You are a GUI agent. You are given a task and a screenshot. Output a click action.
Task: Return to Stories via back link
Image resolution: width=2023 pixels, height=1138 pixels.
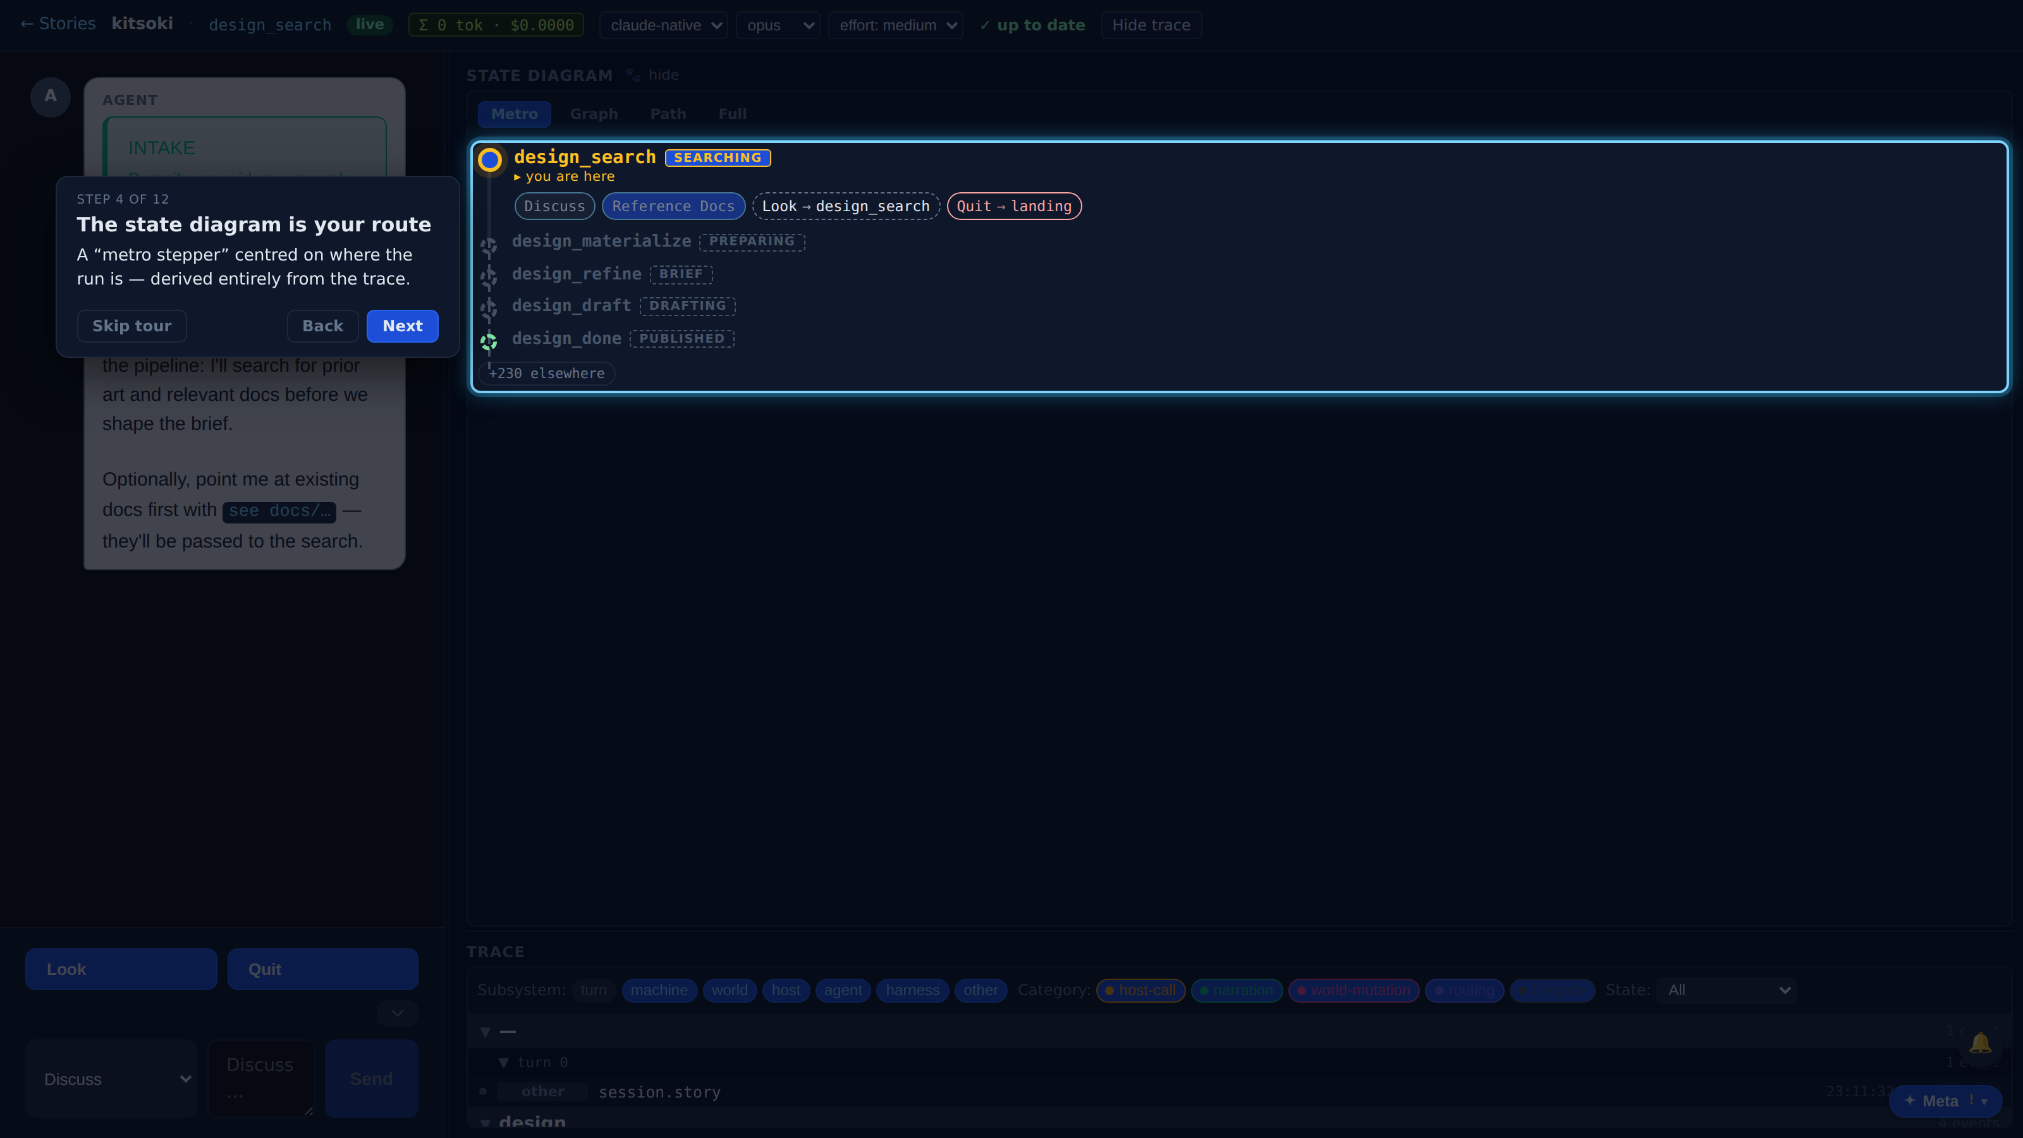coord(58,25)
